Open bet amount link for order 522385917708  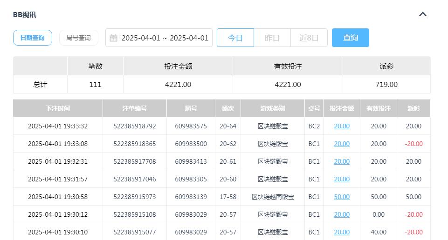point(341,161)
